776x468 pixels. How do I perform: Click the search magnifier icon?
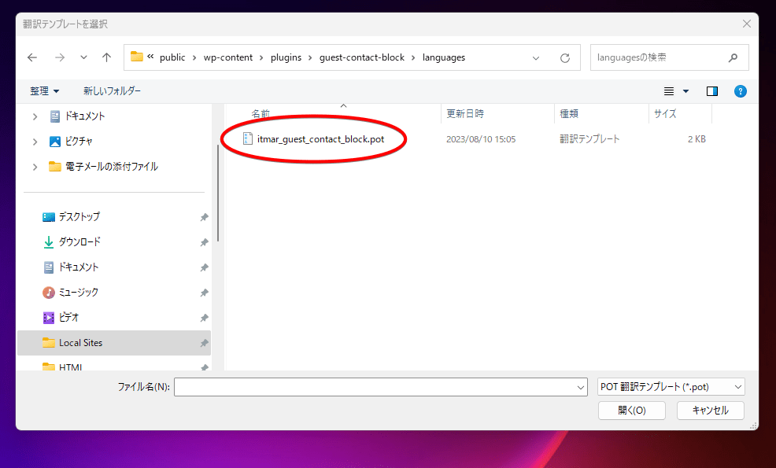(733, 58)
